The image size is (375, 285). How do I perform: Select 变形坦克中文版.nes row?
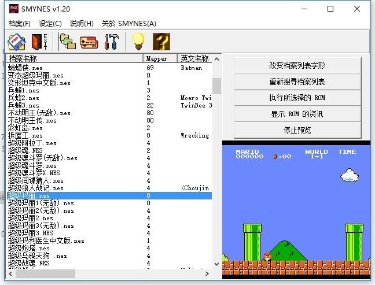109,83
